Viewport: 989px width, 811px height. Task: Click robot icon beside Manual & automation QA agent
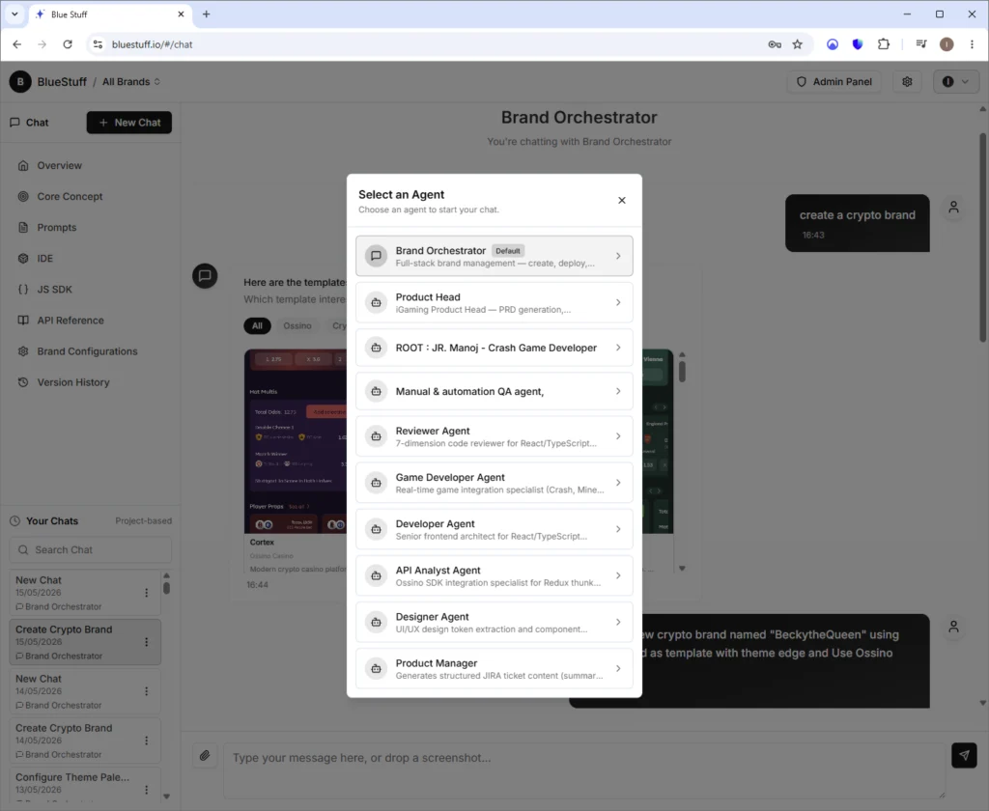pos(376,392)
